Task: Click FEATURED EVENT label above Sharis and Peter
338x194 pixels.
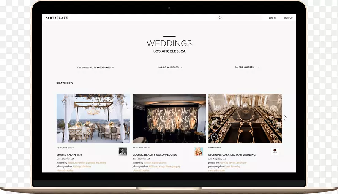Action: 65,148
